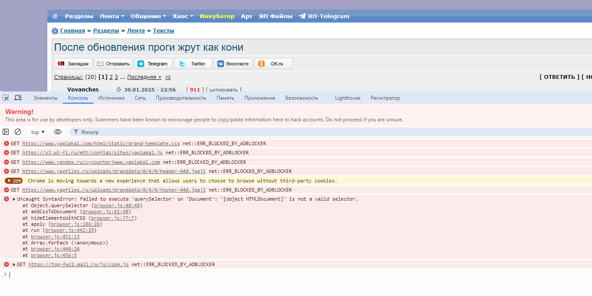Open the Арт section
Image resolution: width=592 pixels, height=296 pixels.
(x=247, y=16)
